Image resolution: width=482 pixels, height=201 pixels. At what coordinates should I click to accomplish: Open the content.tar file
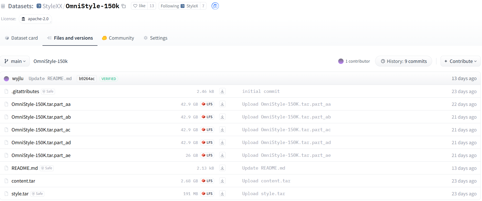pos(23,181)
